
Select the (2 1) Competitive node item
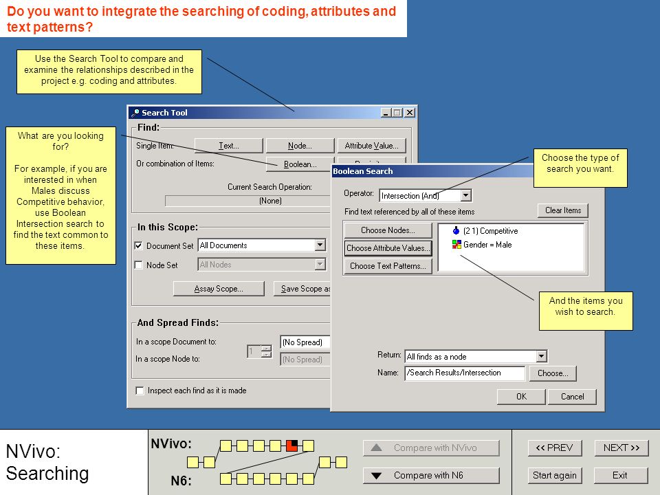pos(485,231)
